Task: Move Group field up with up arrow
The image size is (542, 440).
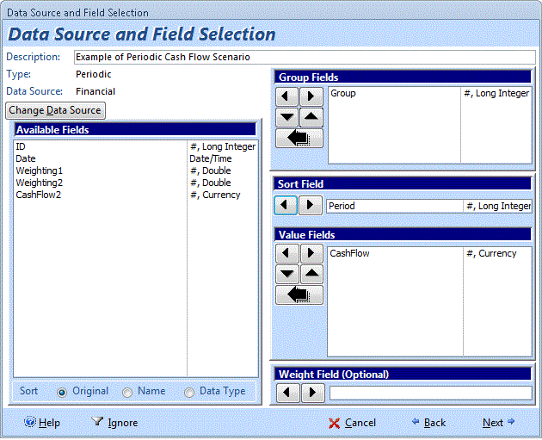Action: point(311,117)
